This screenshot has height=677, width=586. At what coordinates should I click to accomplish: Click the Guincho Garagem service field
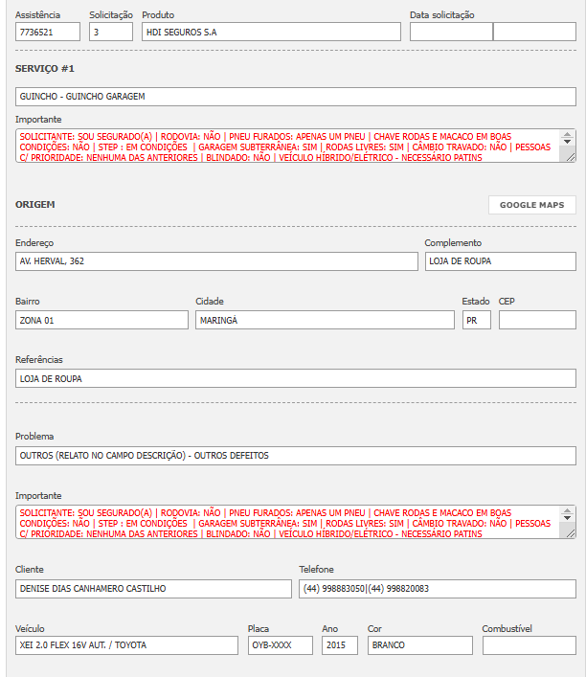[x=296, y=97]
